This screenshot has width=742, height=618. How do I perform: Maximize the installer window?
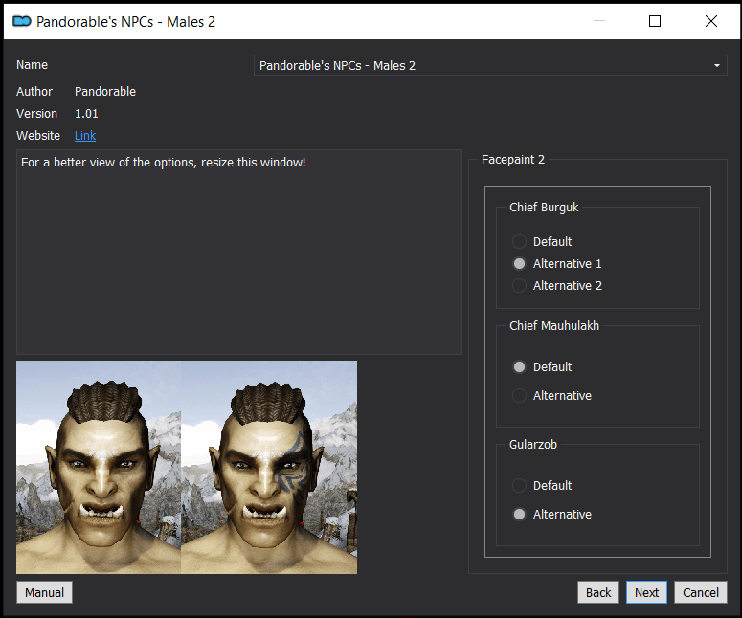coord(655,21)
